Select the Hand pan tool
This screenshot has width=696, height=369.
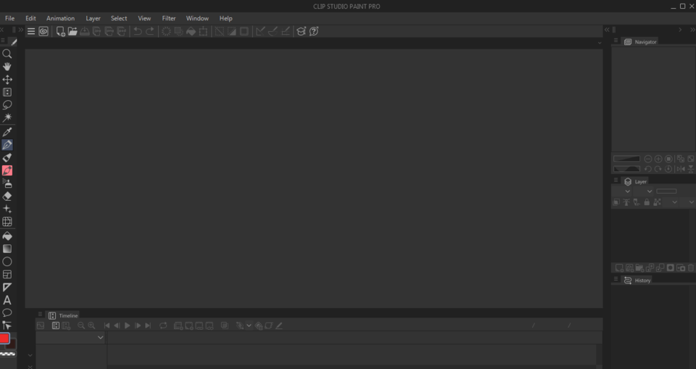point(7,67)
